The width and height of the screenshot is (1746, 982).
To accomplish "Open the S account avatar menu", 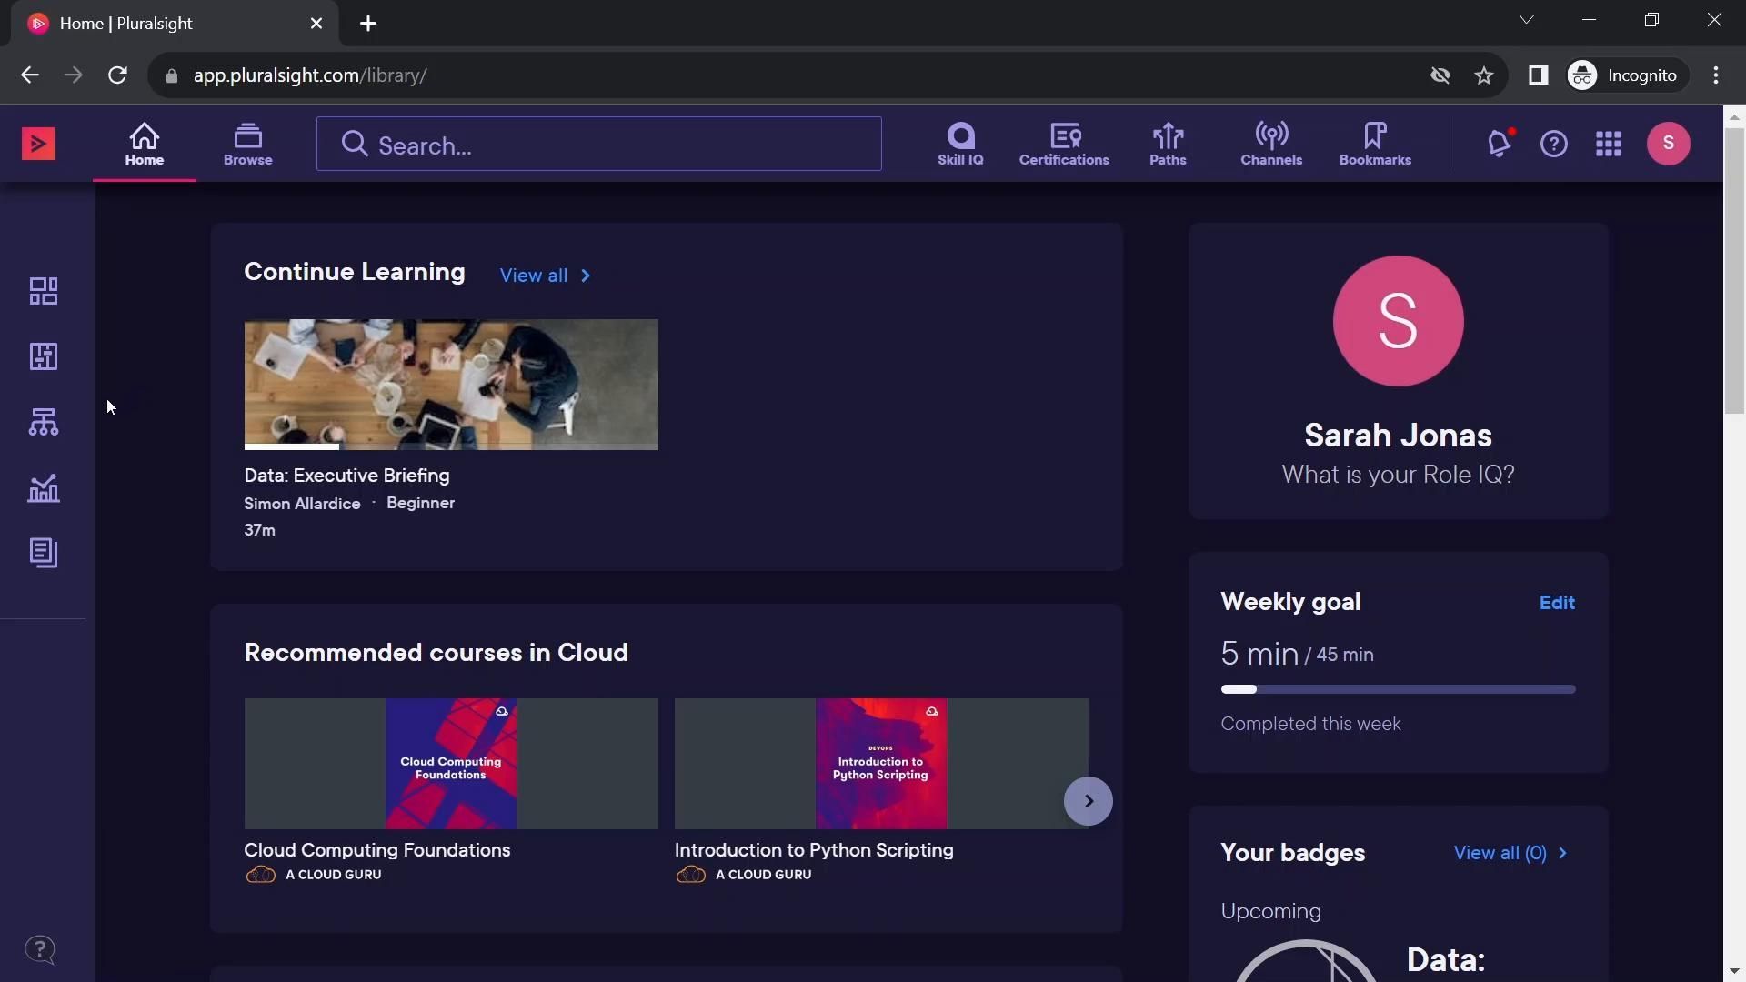I will pos(1668,144).
